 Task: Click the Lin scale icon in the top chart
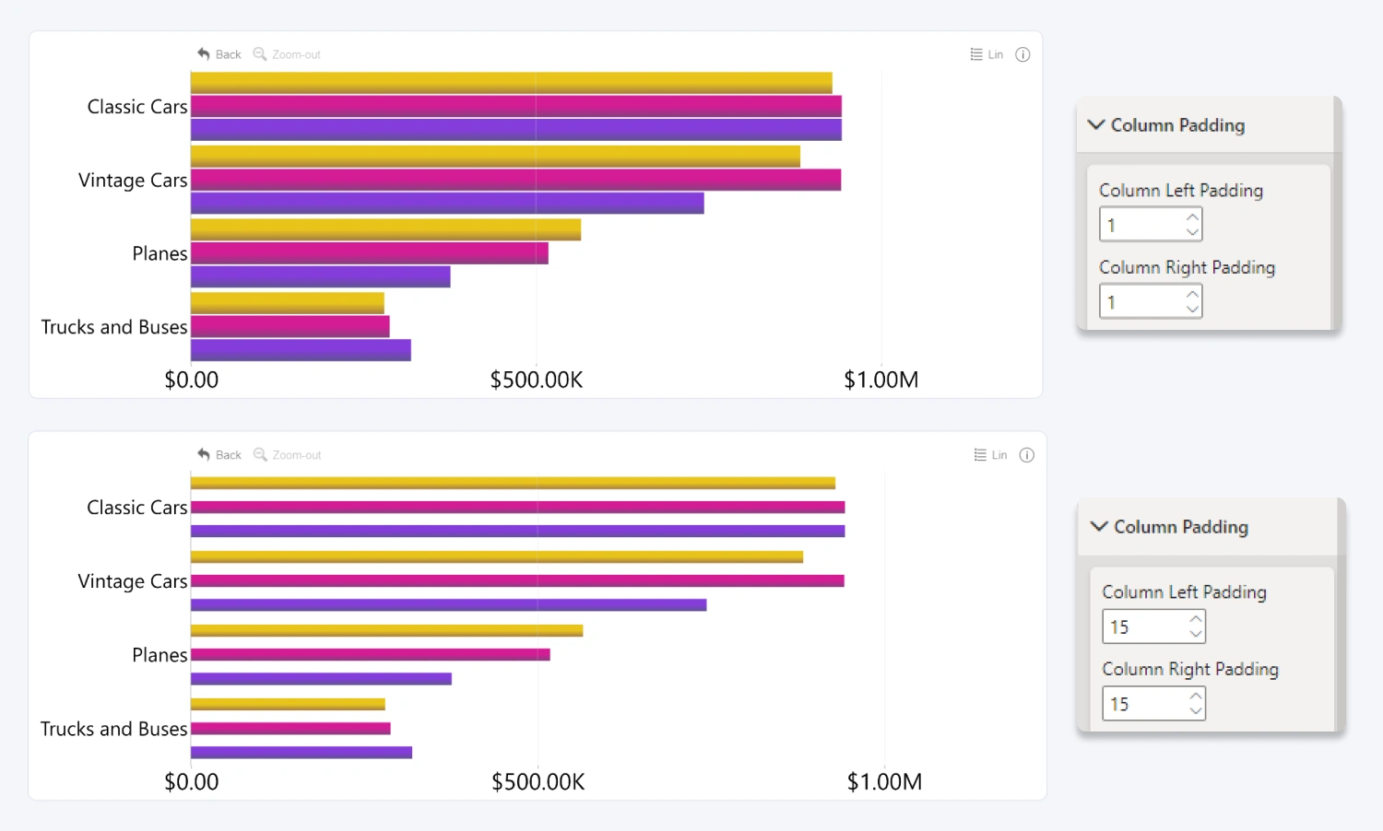point(976,54)
